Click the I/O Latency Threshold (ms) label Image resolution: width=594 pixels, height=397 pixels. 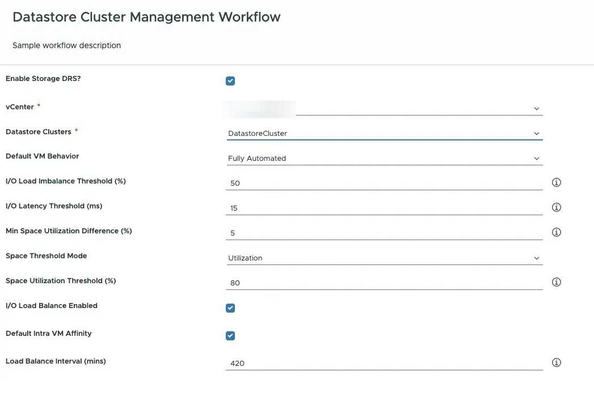pyautogui.click(x=54, y=206)
